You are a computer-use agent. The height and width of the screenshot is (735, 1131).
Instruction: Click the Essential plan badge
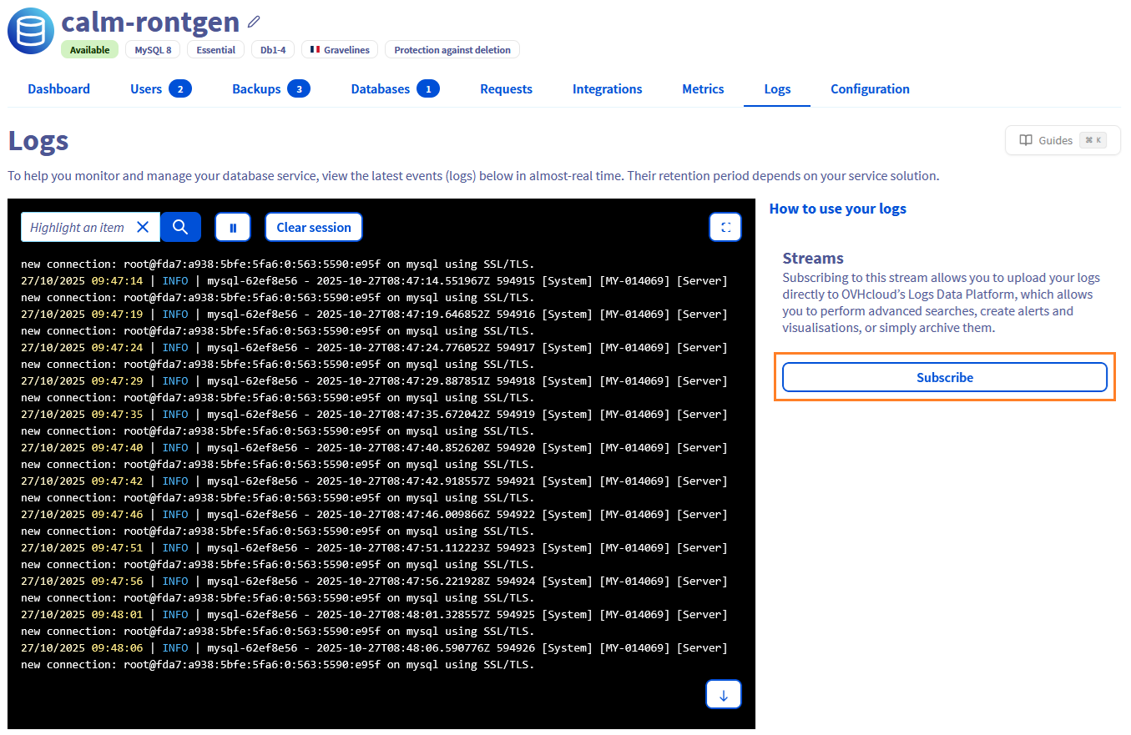[215, 49]
